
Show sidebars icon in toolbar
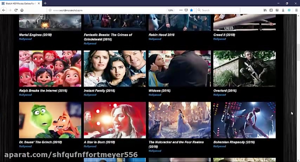coord(271,10)
